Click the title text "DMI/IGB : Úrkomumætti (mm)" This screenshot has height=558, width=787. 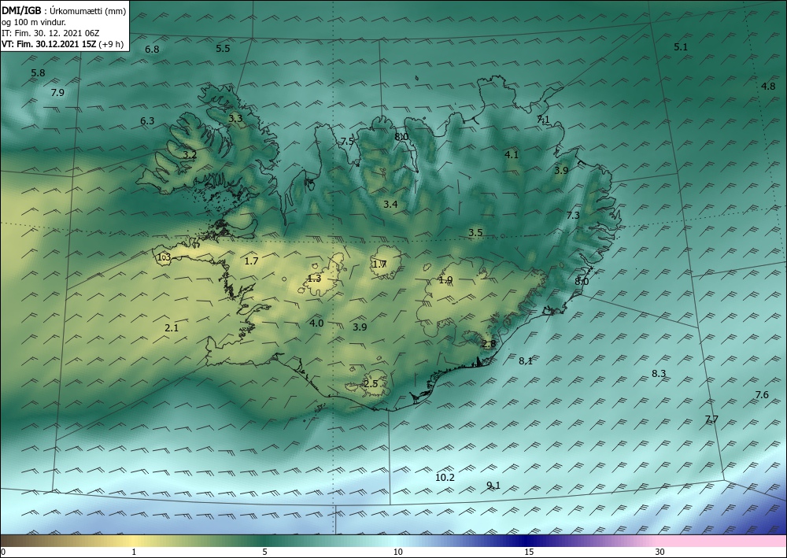tap(64, 10)
